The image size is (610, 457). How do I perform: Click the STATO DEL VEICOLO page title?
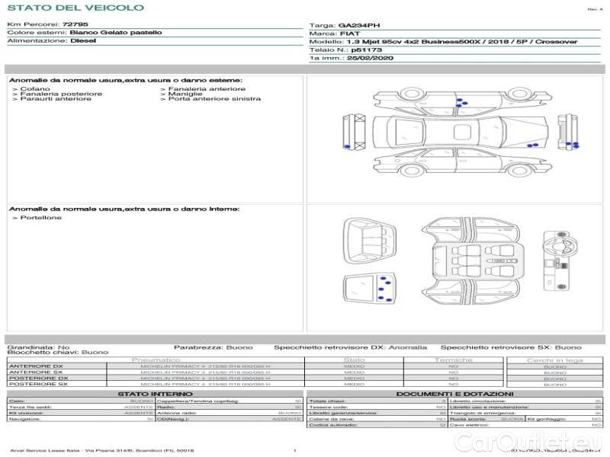click(x=75, y=8)
